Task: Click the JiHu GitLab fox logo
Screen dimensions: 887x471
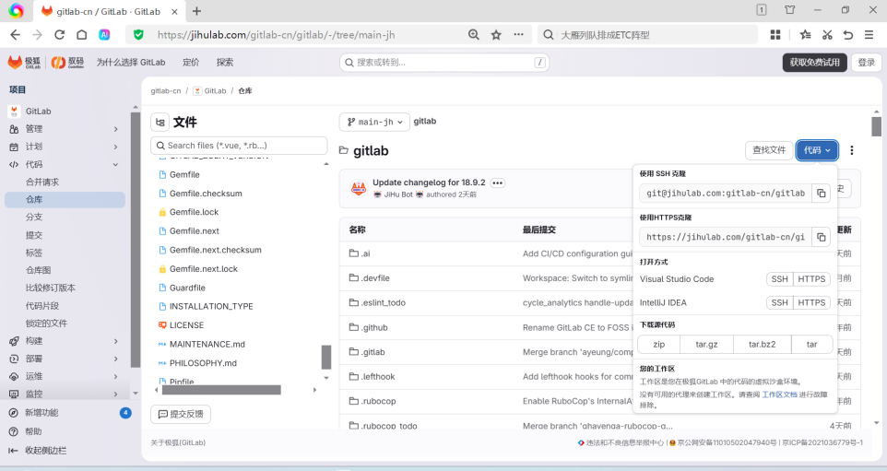Action: point(24,62)
